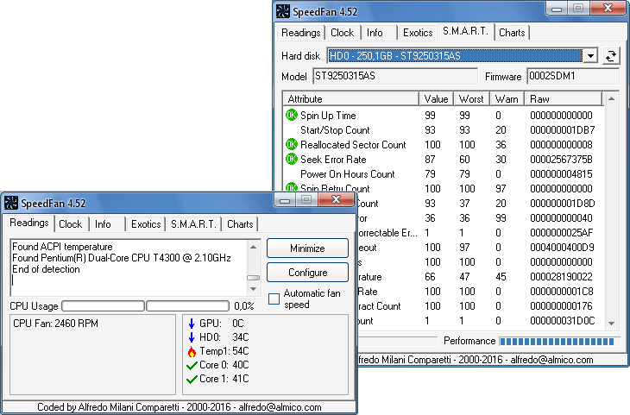Open Charts tab in the back window

click(x=512, y=33)
